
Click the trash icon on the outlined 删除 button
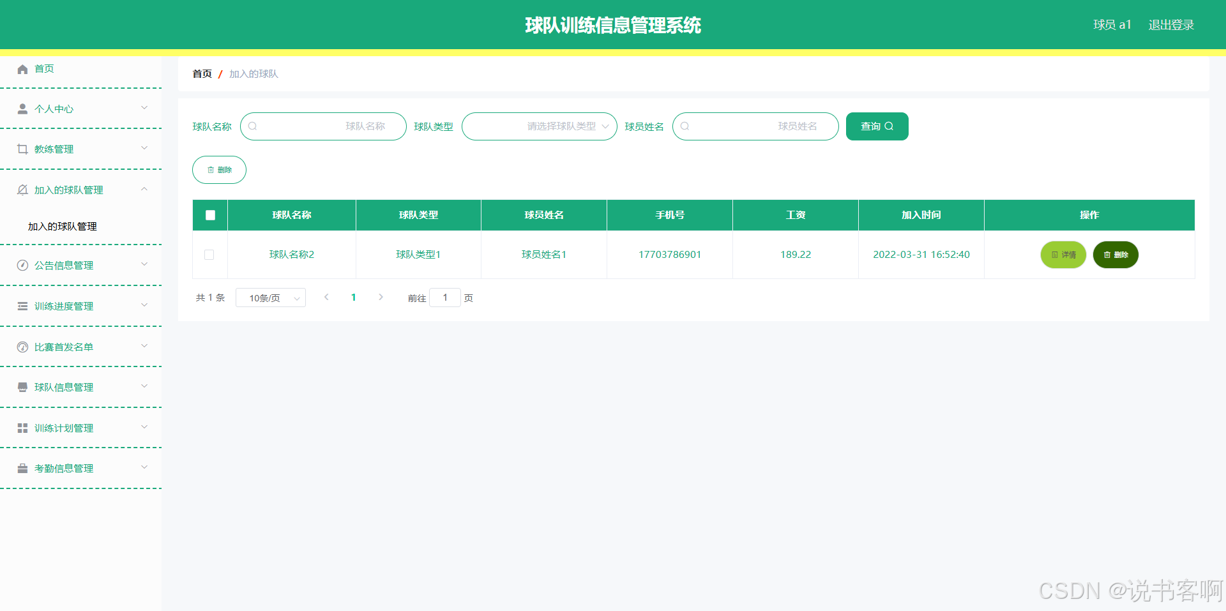(211, 170)
